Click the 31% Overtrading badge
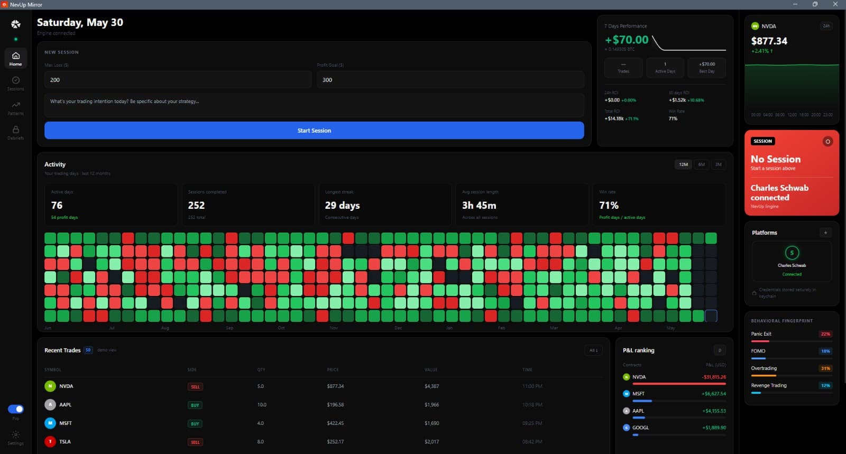 click(825, 368)
